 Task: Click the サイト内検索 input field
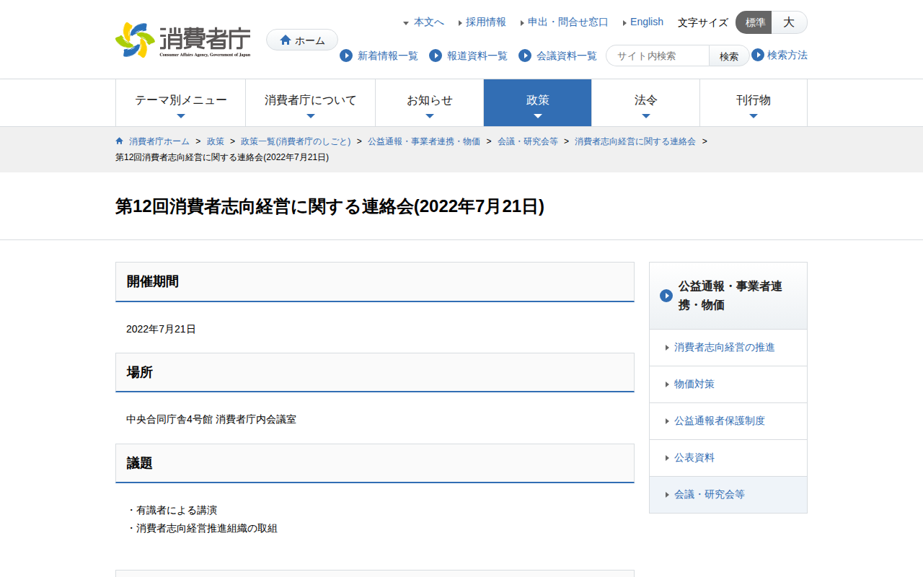(658, 56)
